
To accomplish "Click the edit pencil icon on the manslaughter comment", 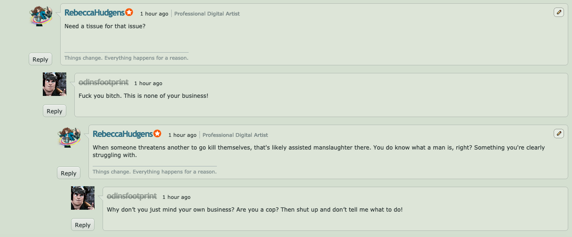I will (558, 134).
